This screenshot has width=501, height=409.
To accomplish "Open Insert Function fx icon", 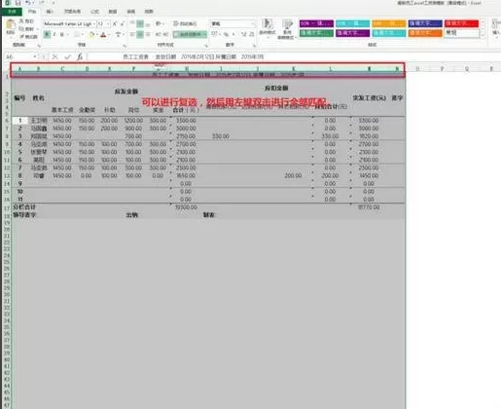I will tap(80, 57).
